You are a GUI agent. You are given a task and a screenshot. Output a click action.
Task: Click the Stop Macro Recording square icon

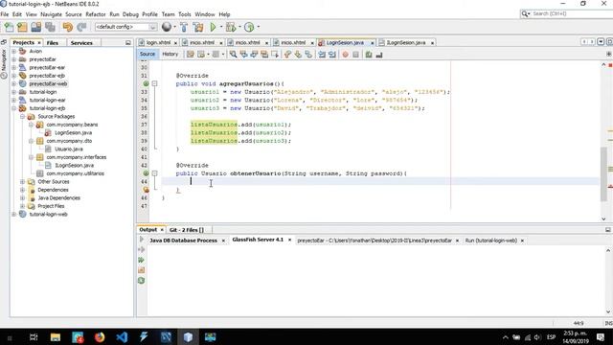coord(355,55)
